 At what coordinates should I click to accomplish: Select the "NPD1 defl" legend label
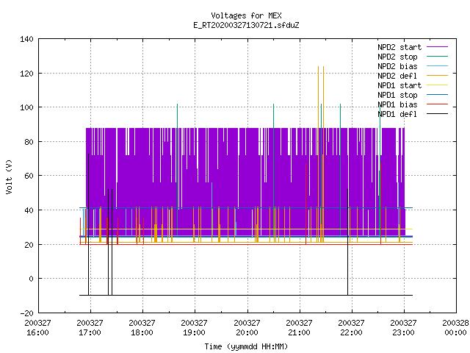(397, 115)
